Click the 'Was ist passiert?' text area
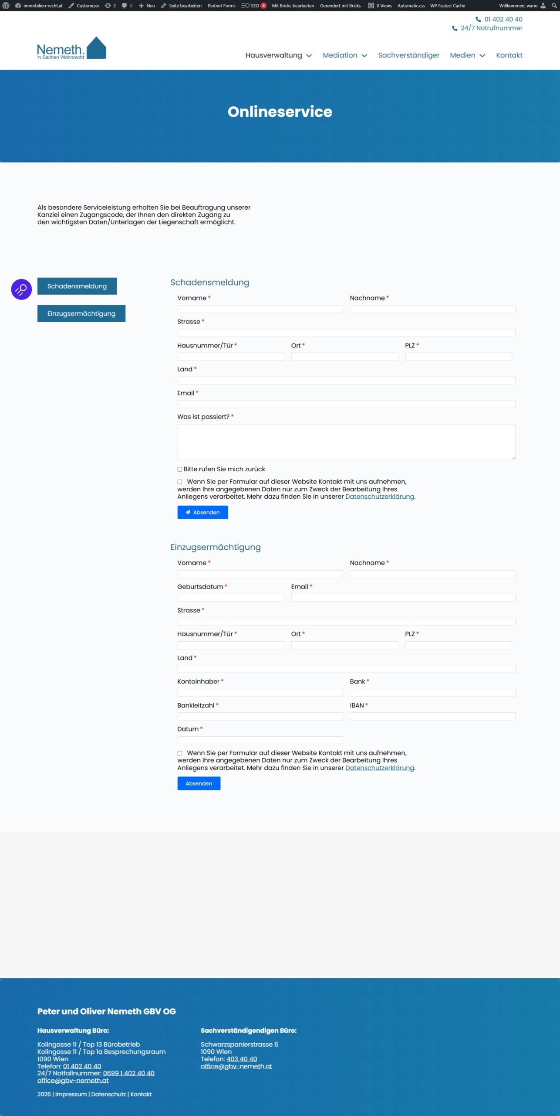Viewport: 560px width, 1116px height. pos(346,442)
